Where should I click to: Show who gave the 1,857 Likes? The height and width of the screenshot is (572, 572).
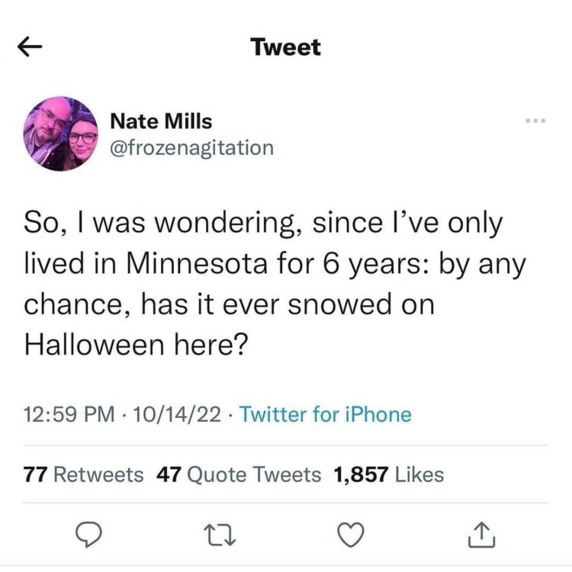pos(389,474)
